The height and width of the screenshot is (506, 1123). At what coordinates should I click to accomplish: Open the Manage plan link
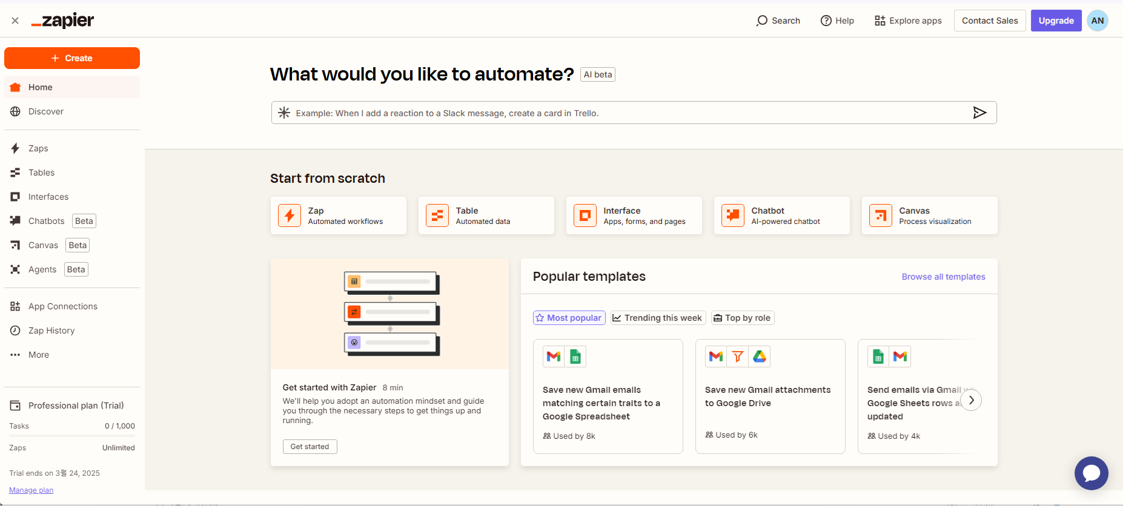(31, 490)
